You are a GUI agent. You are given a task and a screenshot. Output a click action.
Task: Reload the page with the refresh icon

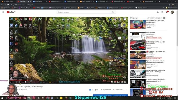pos(8,5)
